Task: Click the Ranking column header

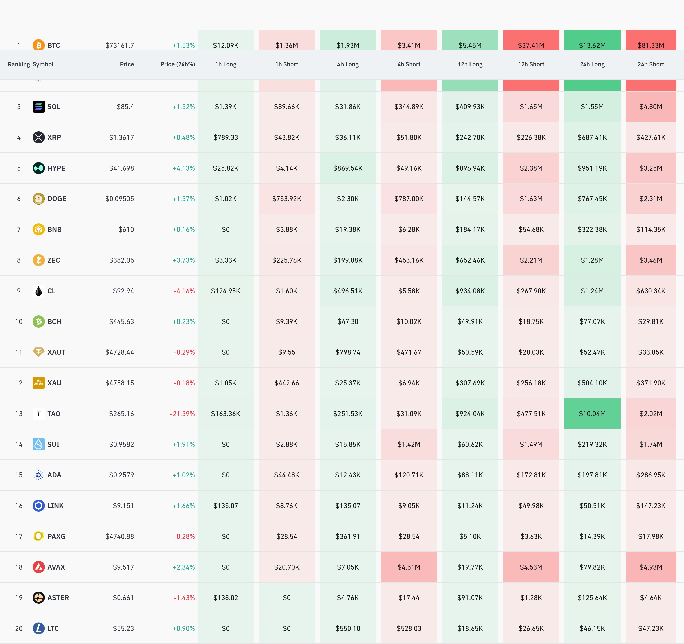Action: 19,64
